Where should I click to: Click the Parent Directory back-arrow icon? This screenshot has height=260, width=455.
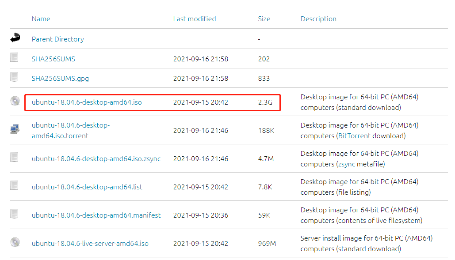(15, 38)
